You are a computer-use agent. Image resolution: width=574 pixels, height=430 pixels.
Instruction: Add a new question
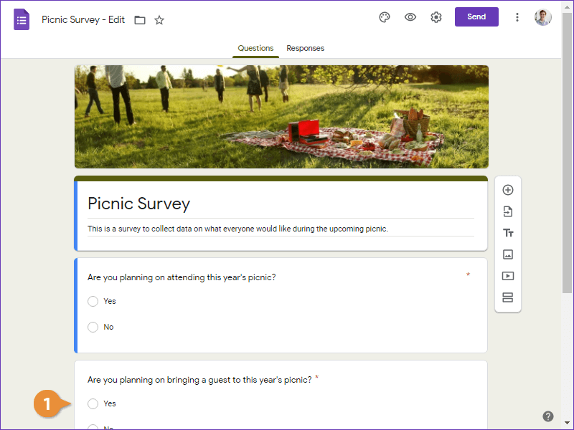(508, 190)
